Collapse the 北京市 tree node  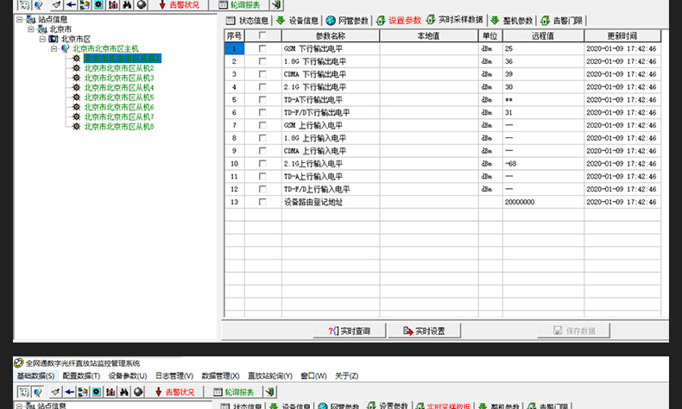pyautogui.click(x=31, y=29)
